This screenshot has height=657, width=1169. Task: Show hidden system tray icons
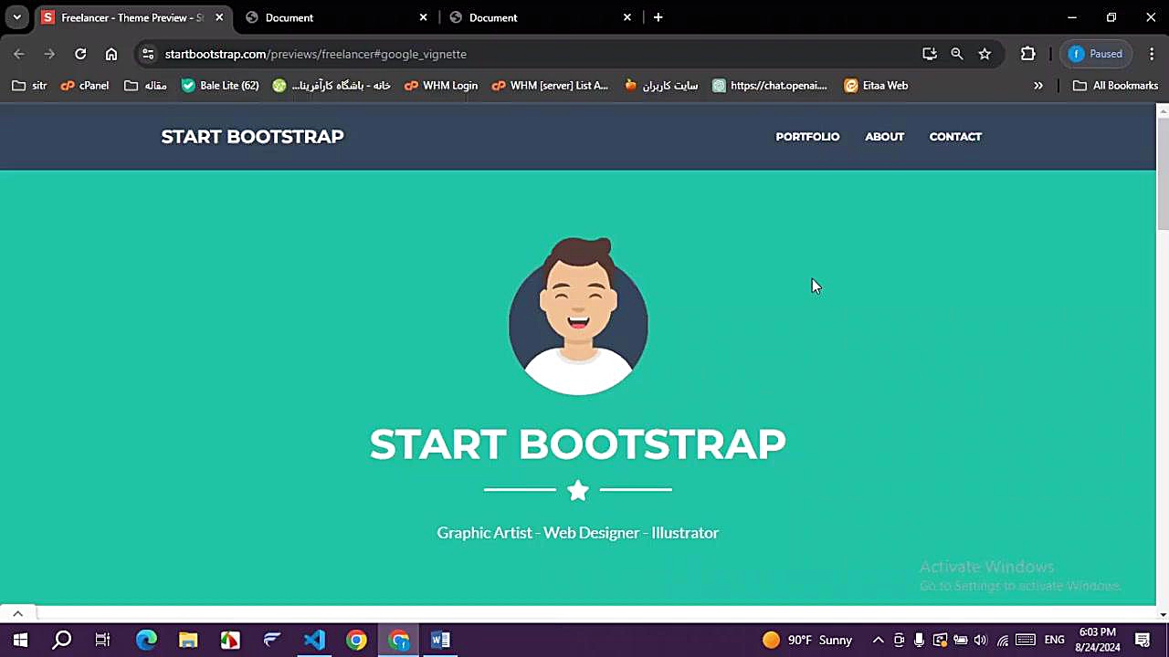(x=878, y=640)
